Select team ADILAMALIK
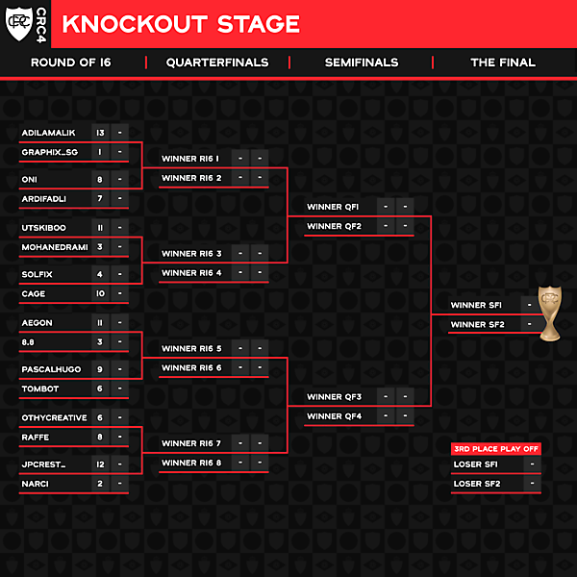Viewport: 577px width, 577px height. 48,133
